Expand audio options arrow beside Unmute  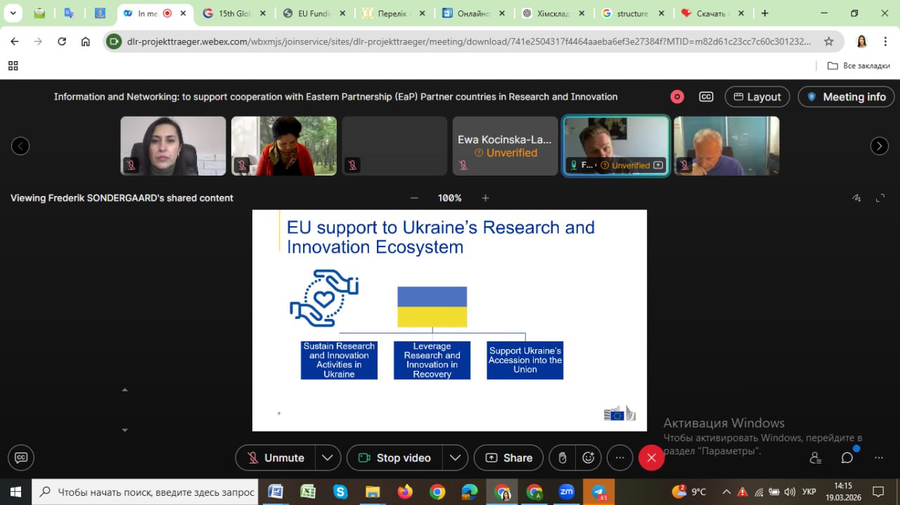pos(328,458)
